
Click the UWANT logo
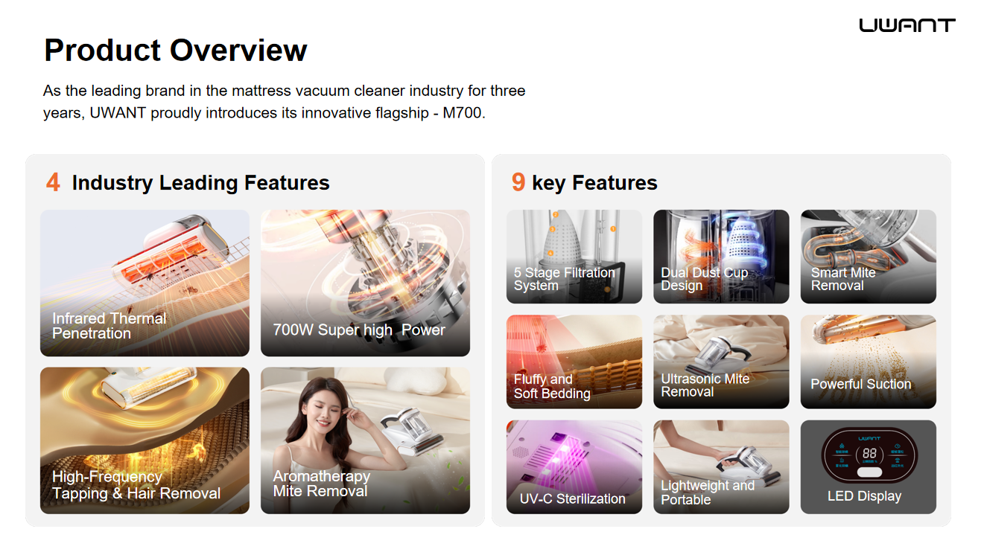907,25
